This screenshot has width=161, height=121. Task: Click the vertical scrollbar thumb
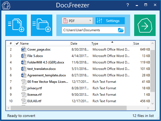point(152,71)
